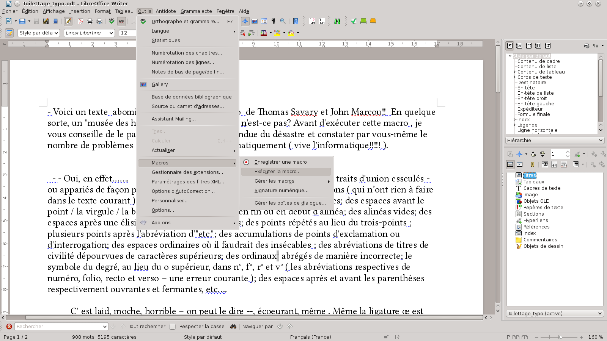Click Fill Format Mode icon in Styles panel
This screenshot has width=607, height=341.
point(587,46)
